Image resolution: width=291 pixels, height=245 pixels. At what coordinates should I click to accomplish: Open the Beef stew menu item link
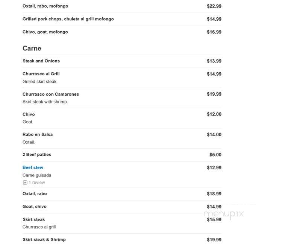coord(33,167)
